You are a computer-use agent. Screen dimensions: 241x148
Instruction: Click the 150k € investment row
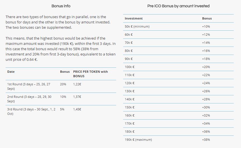178,107
